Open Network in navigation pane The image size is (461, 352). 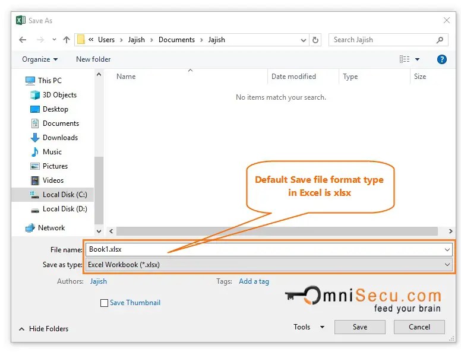[x=45, y=228]
